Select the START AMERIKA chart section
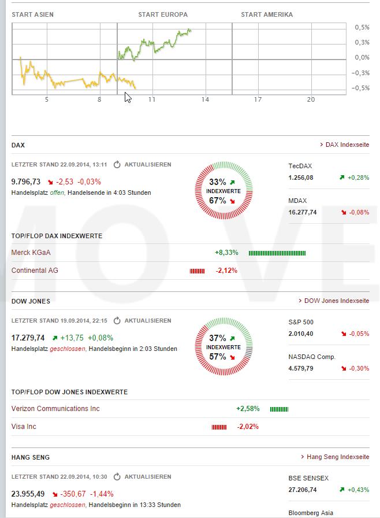This screenshot has height=518, width=380. pyautogui.click(x=266, y=14)
